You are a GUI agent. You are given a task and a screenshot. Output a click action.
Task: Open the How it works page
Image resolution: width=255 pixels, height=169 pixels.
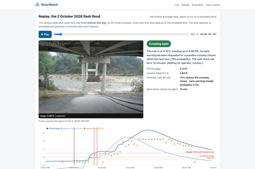(x=213, y=5)
